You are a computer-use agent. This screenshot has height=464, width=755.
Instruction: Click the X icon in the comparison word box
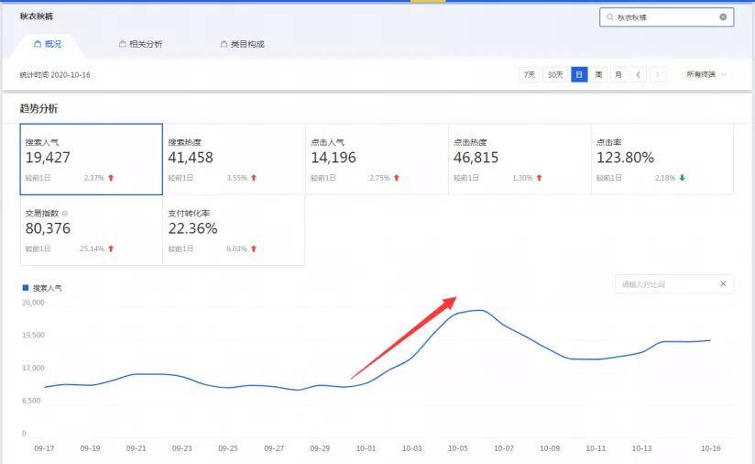click(x=722, y=284)
